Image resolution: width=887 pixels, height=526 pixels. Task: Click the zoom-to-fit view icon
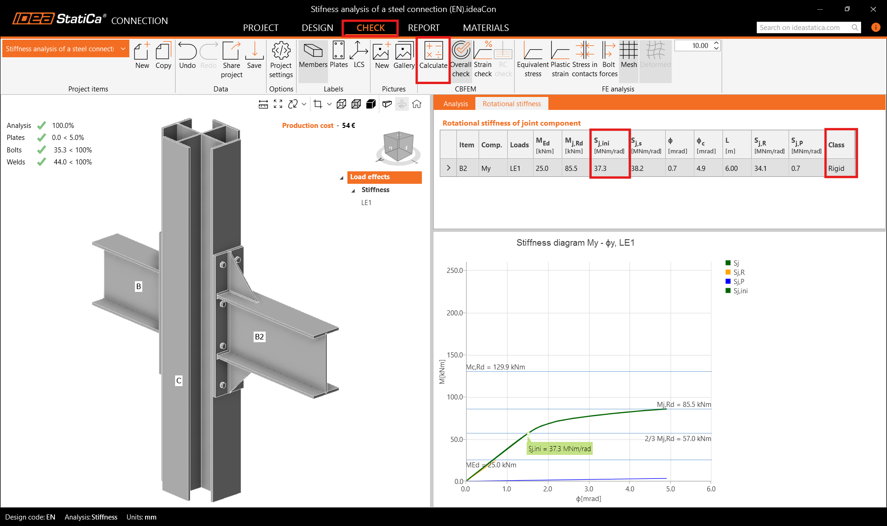[278, 104]
